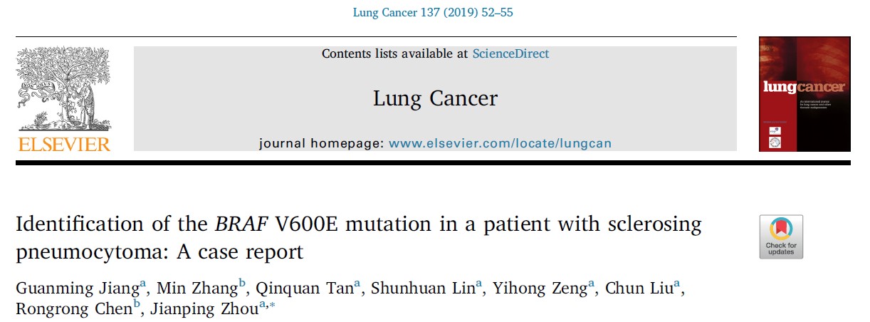Select author Yihong Zeng
The width and height of the screenshot is (870, 322).
(x=537, y=289)
